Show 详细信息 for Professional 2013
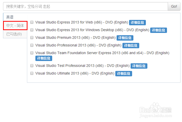The image size is (182, 122). tap(131, 45)
